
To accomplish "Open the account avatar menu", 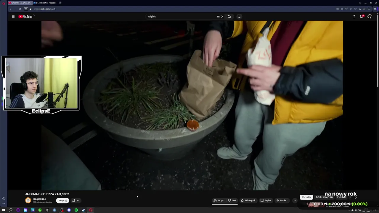I will click(370, 17).
